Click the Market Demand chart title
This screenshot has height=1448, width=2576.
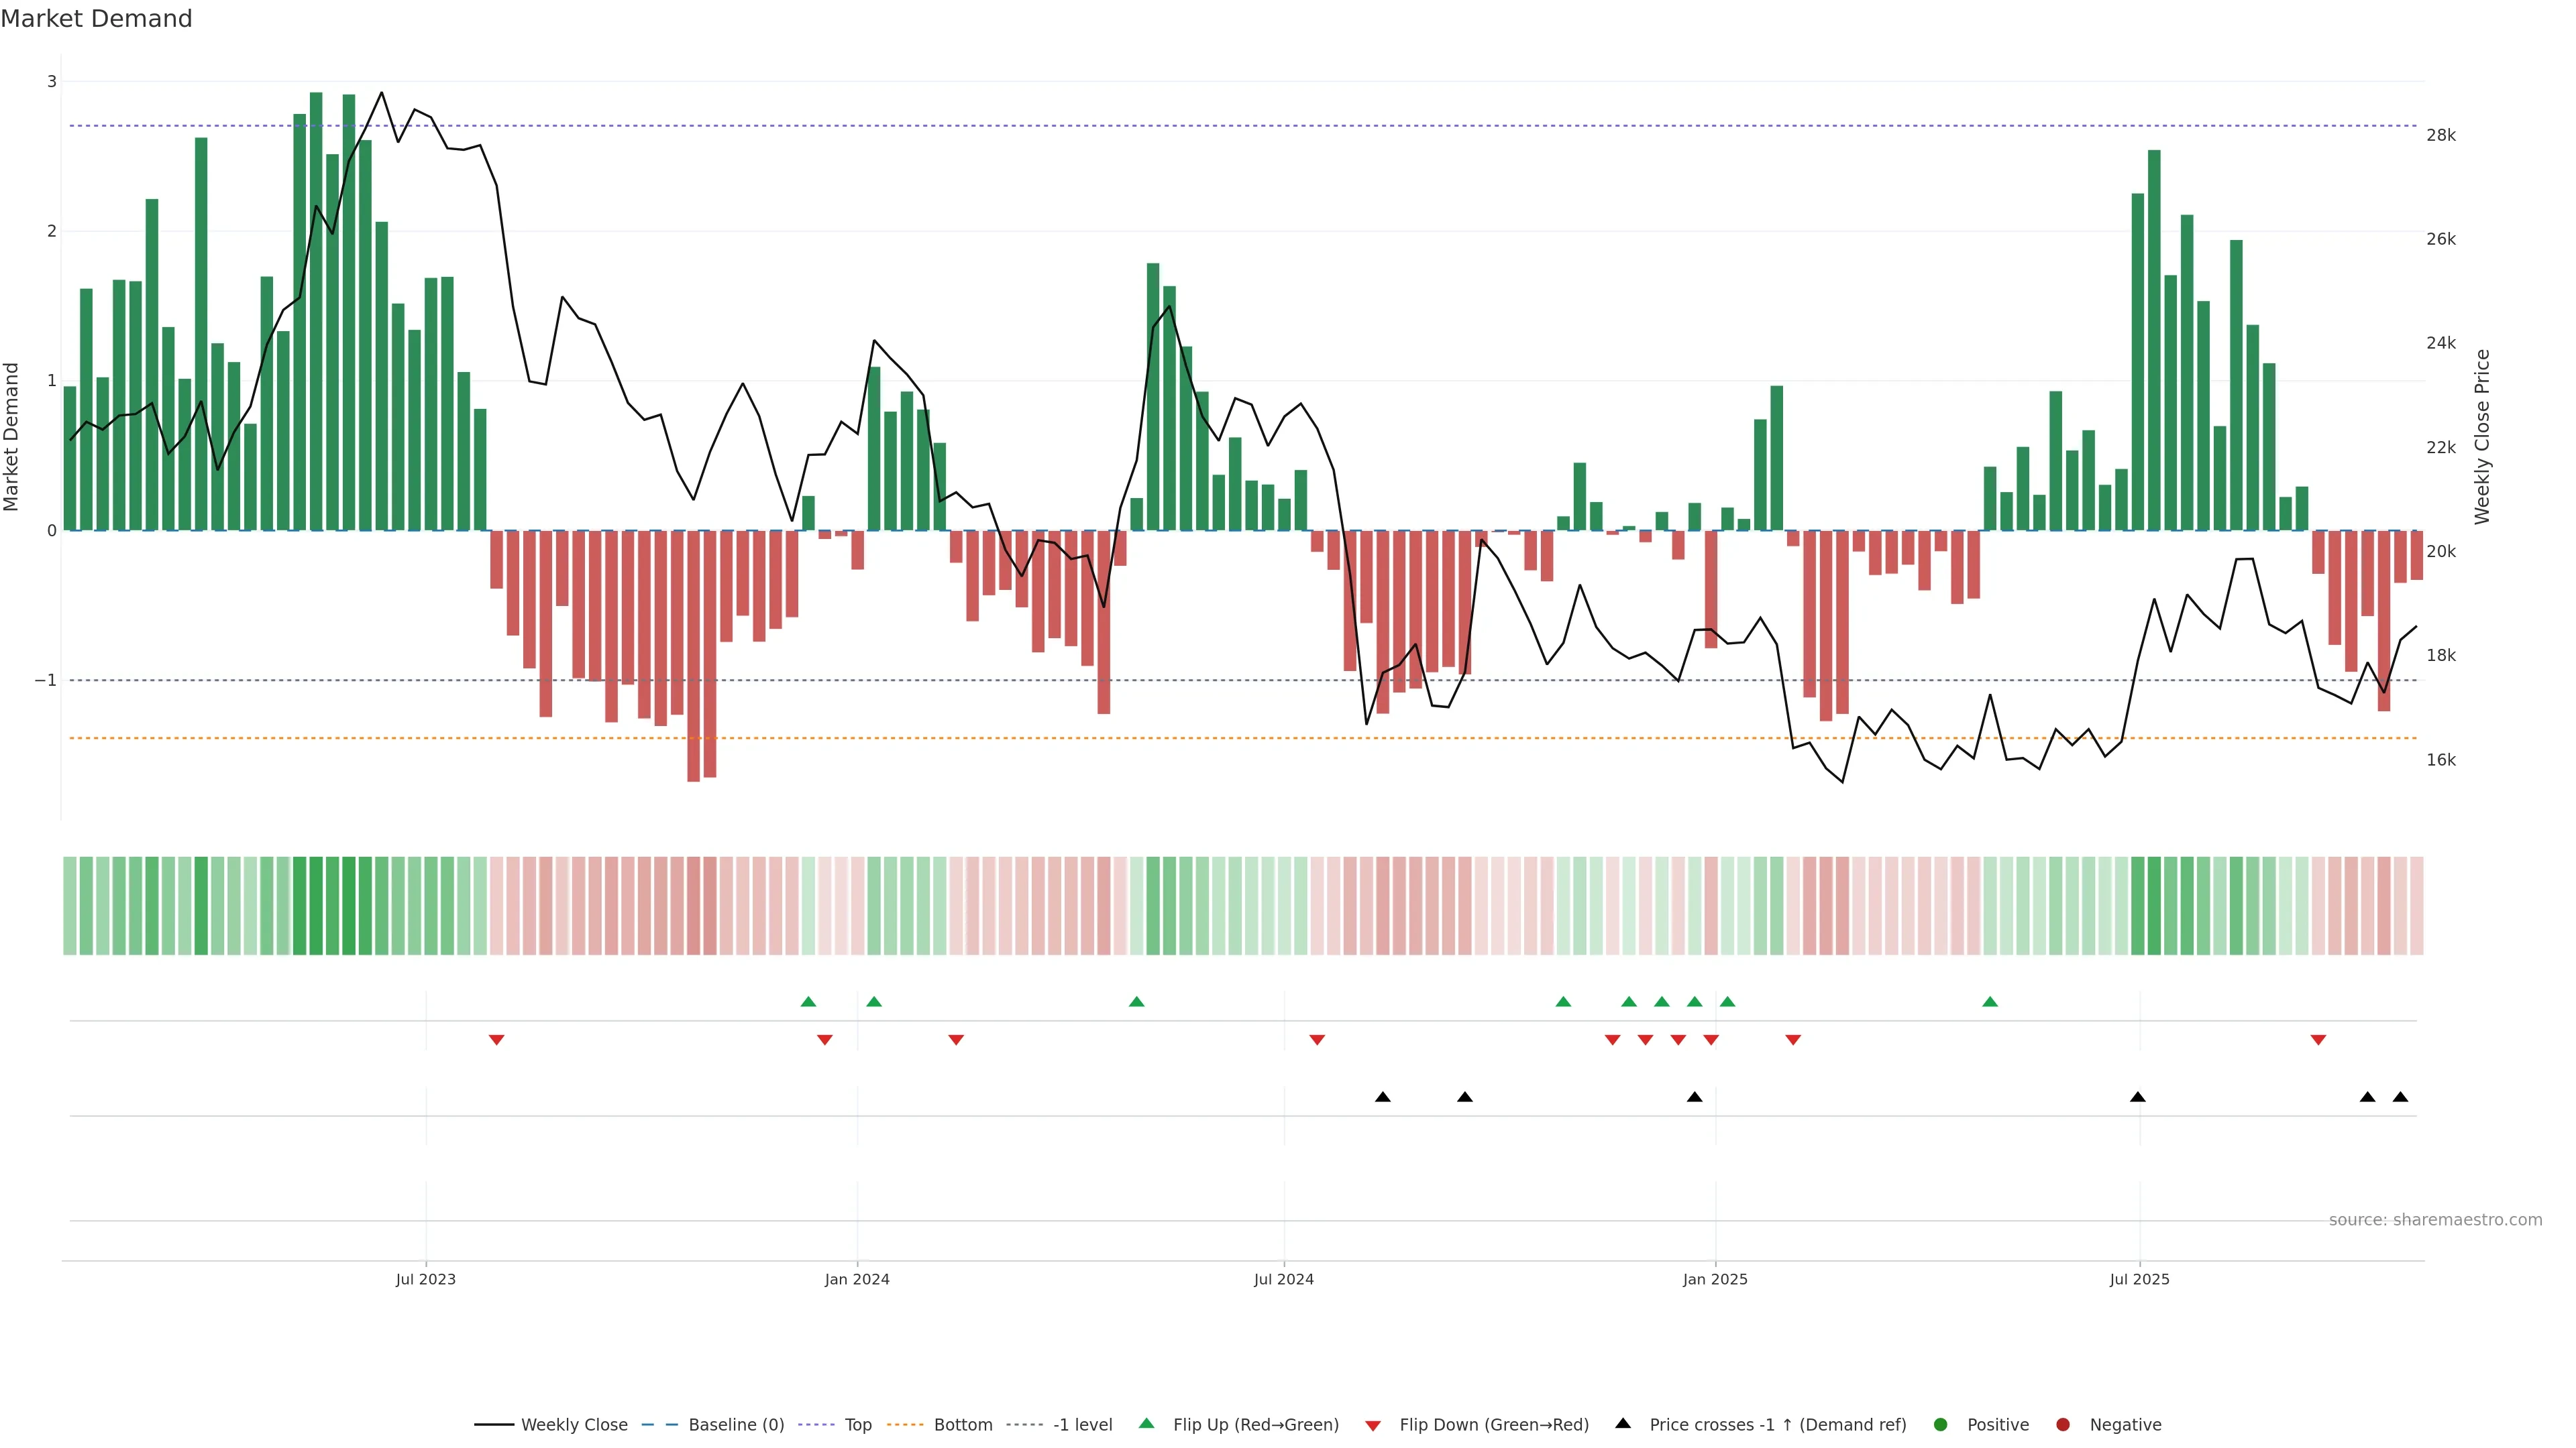[96, 19]
